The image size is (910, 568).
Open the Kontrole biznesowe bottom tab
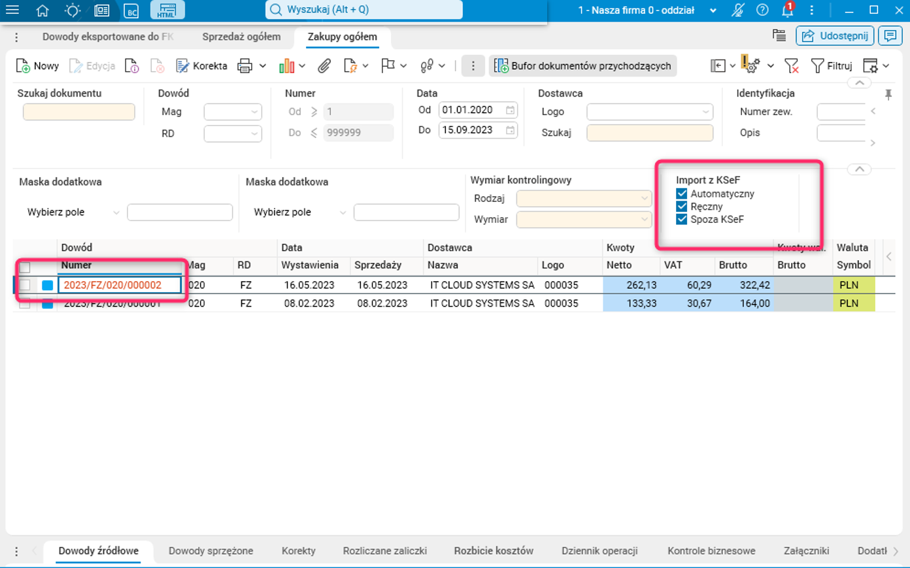(x=711, y=551)
